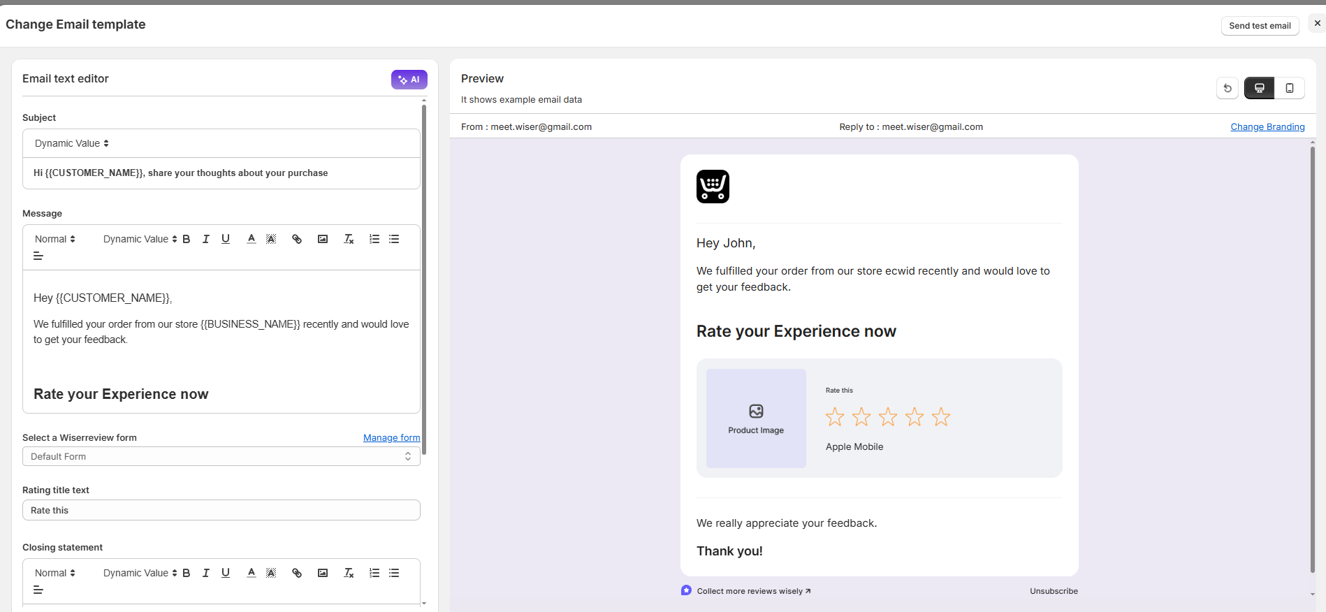
Task: Open Normal heading dropdown in Message toolbar
Action: [54, 239]
